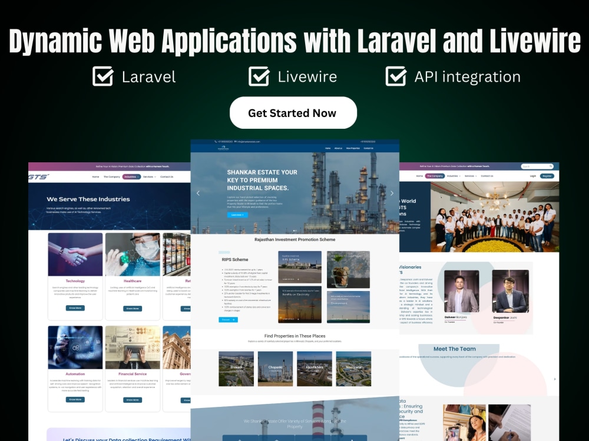
Task: Click Know More under Financial Service
Action: coord(133,400)
